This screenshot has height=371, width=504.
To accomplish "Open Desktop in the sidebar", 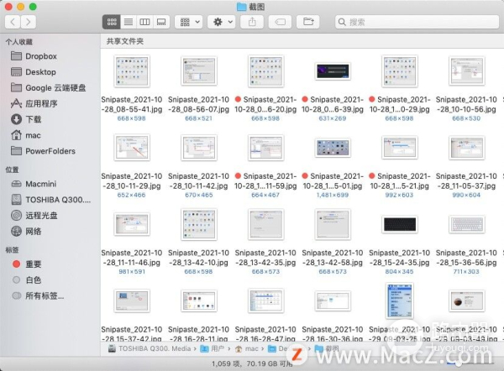I will pos(34,72).
